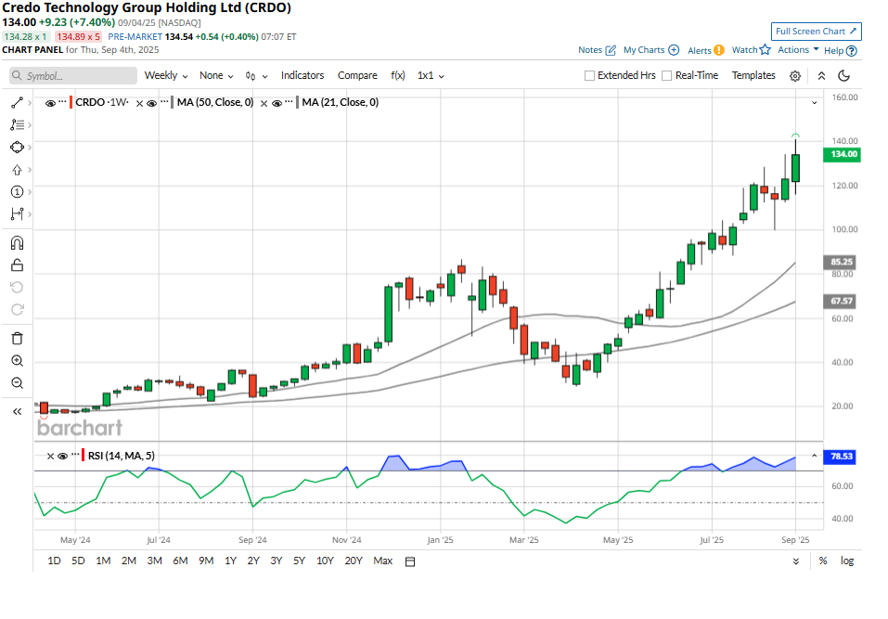Zoom out of the chart

[x=17, y=383]
